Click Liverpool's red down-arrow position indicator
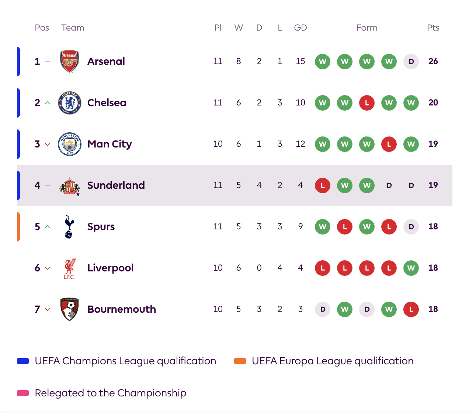Viewport: 469px width, 413px height. point(48,268)
